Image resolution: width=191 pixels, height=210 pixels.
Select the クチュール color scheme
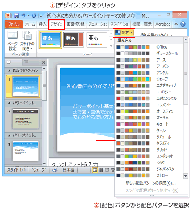coord(149,137)
